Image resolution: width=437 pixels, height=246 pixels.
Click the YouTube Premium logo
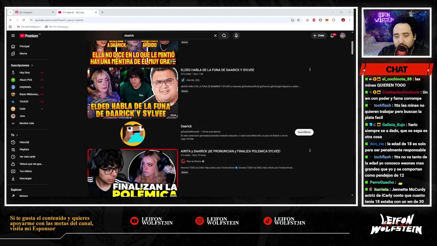[29, 36]
